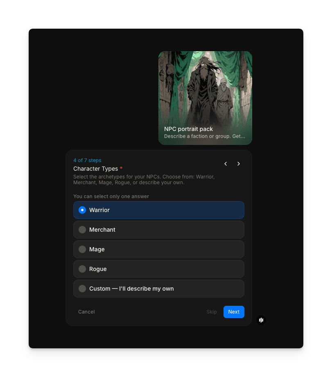Choose the Mage radio option
The height and width of the screenshot is (377, 332).
(x=82, y=249)
